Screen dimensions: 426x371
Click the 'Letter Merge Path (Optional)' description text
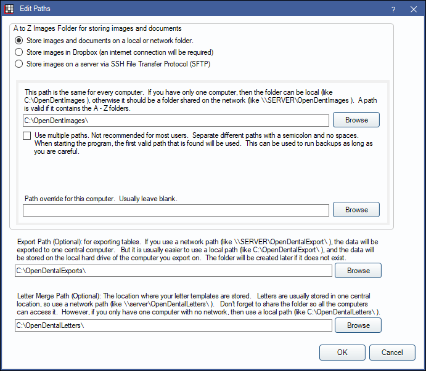[x=199, y=304]
